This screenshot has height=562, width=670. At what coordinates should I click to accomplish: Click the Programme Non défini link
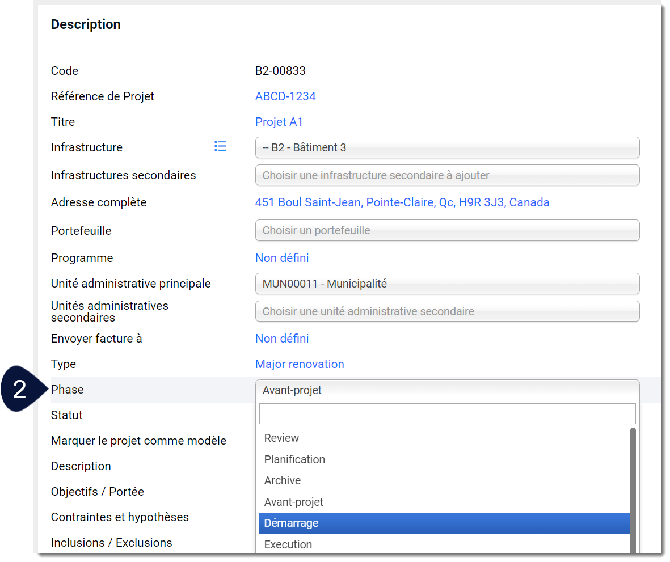(x=282, y=258)
